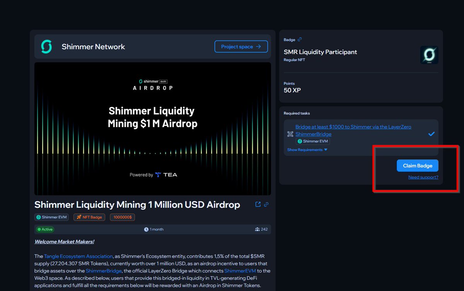Click the badge link icon next to Badge
The width and height of the screenshot is (464, 291).
(x=300, y=39)
